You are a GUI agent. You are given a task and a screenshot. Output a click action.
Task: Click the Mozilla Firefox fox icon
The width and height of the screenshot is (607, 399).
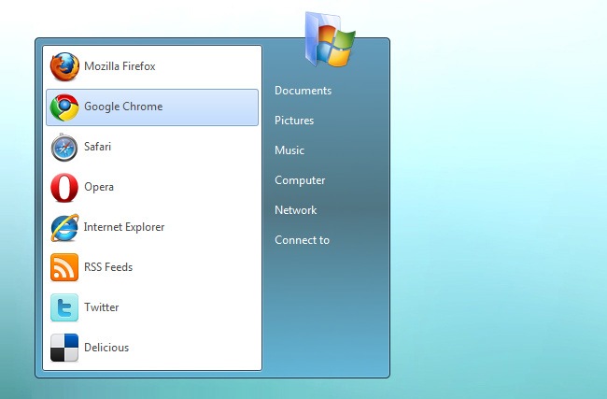click(64, 66)
